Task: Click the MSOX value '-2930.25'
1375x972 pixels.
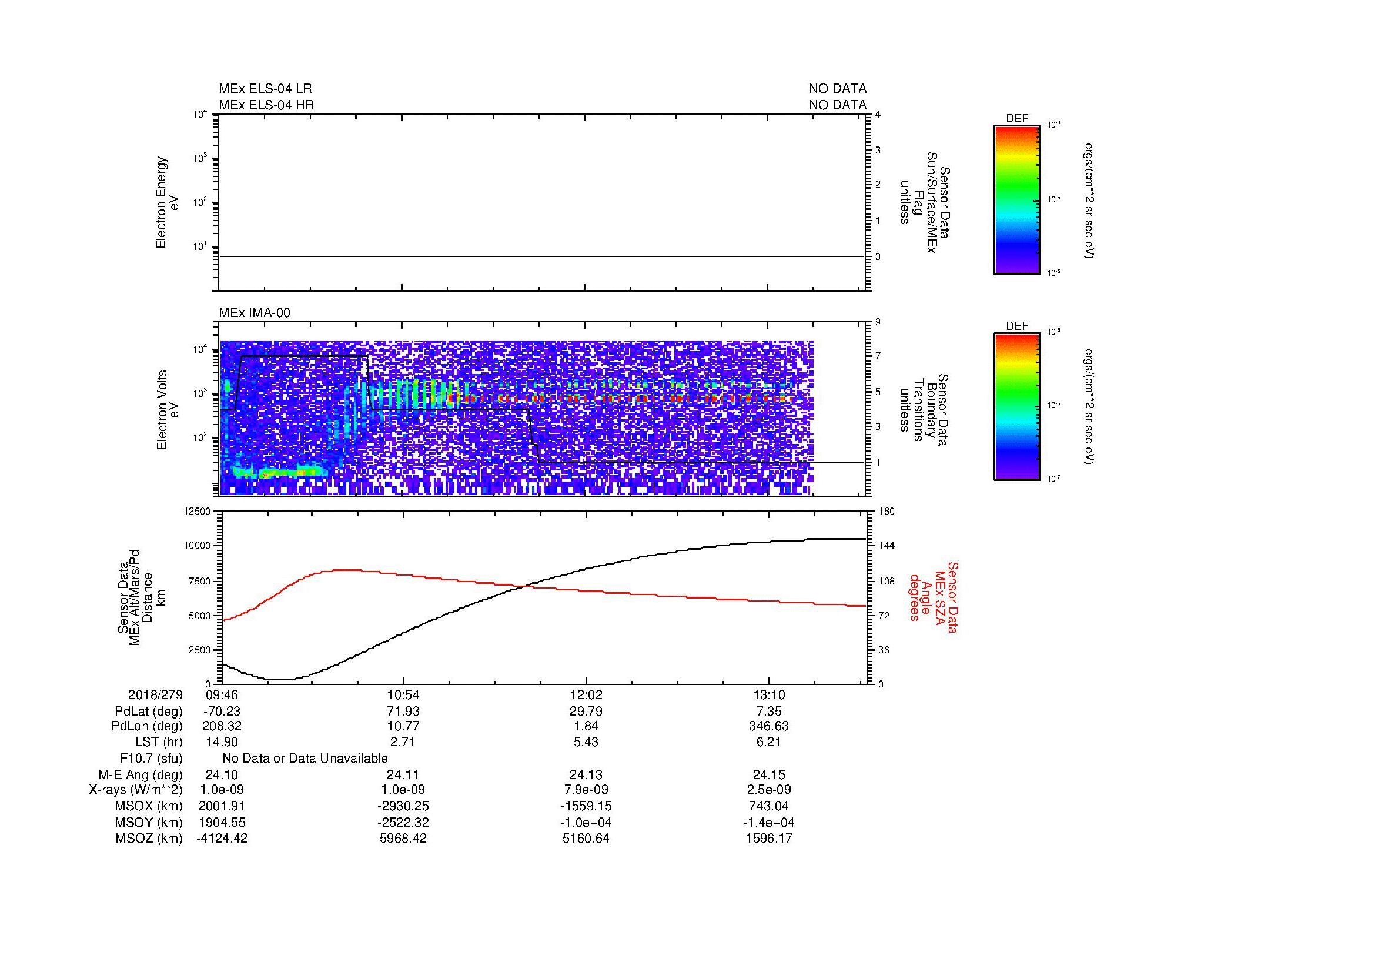Action: pyautogui.click(x=403, y=806)
